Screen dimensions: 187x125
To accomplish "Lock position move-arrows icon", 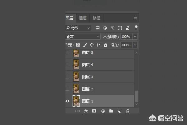I will point(92,45).
